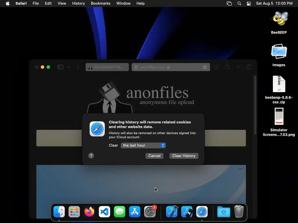
Task: Open System Settings from the Dock
Action: tap(150, 212)
